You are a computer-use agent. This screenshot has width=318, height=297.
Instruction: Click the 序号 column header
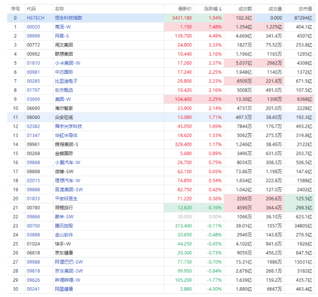click(x=15, y=9)
